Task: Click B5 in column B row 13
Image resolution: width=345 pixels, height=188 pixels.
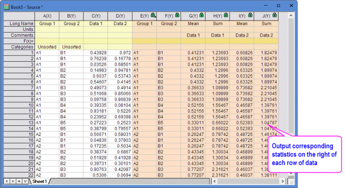Action: 71,123
